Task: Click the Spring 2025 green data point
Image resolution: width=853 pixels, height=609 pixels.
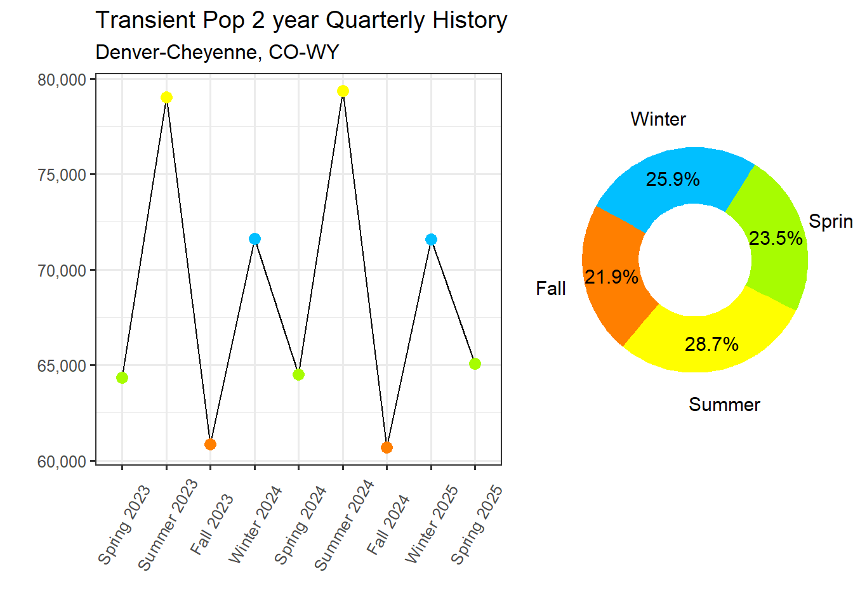Action: click(475, 364)
